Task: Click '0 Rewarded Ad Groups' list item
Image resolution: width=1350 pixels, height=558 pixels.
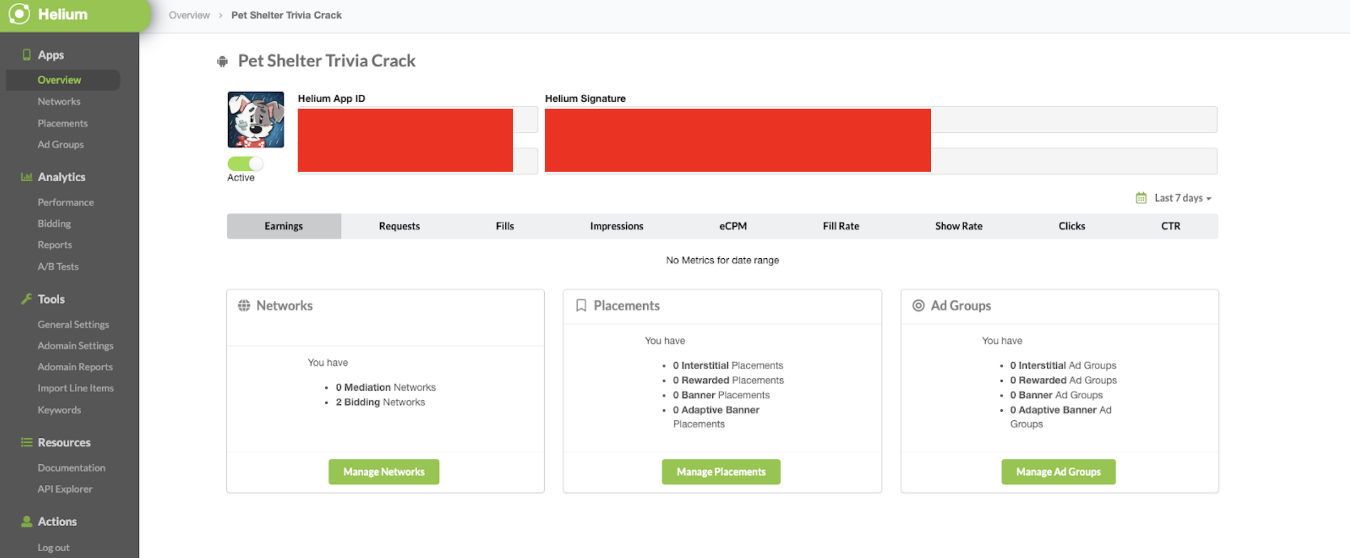Action: tap(1063, 380)
